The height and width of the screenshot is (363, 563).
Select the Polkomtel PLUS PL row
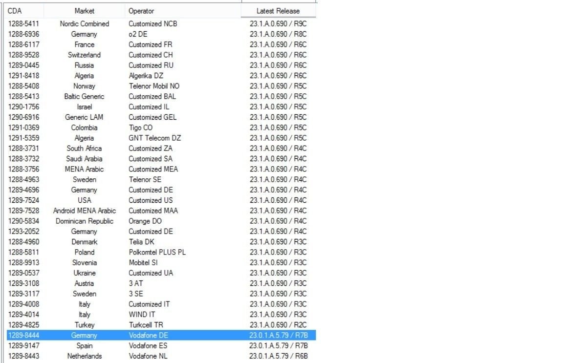tap(161, 253)
